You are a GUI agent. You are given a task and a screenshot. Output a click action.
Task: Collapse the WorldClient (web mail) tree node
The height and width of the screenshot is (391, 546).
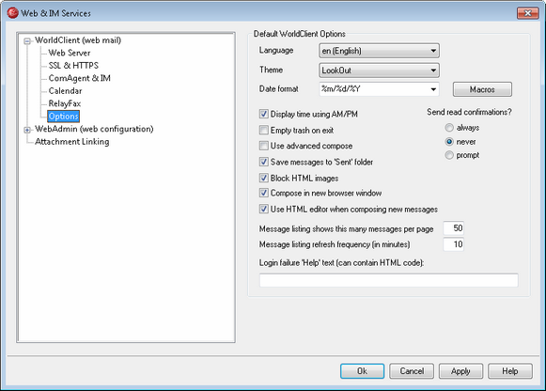coord(27,41)
